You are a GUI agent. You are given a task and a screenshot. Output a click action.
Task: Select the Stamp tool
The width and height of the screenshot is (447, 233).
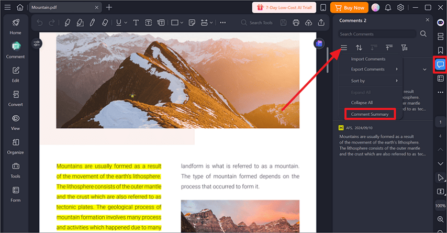pos(204,23)
